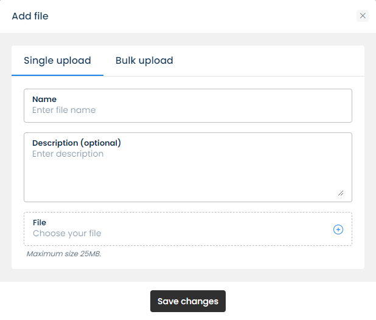The height and width of the screenshot is (320, 376).
Task: Click the 'Maximum size 25MB' hint
Action: click(x=64, y=254)
